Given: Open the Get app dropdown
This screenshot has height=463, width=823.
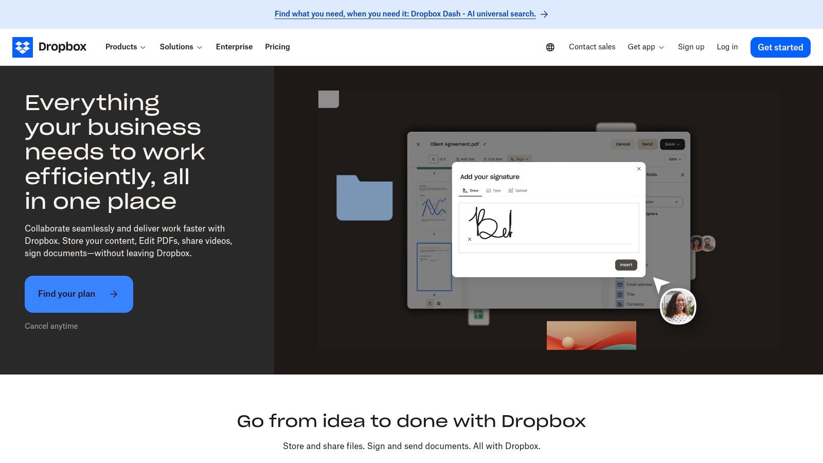Looking at the screenshot, I should (x=646, y=47).
